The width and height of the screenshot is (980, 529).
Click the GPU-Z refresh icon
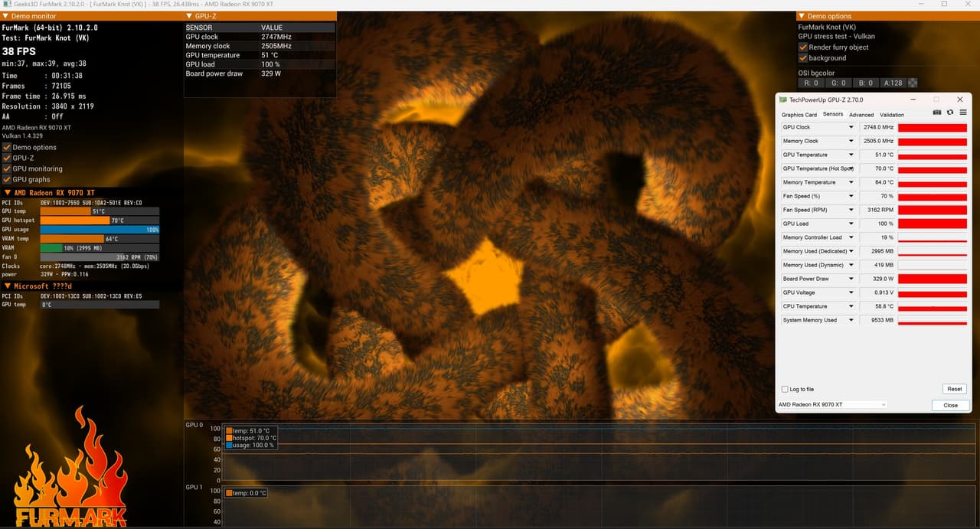pos(950,113)
